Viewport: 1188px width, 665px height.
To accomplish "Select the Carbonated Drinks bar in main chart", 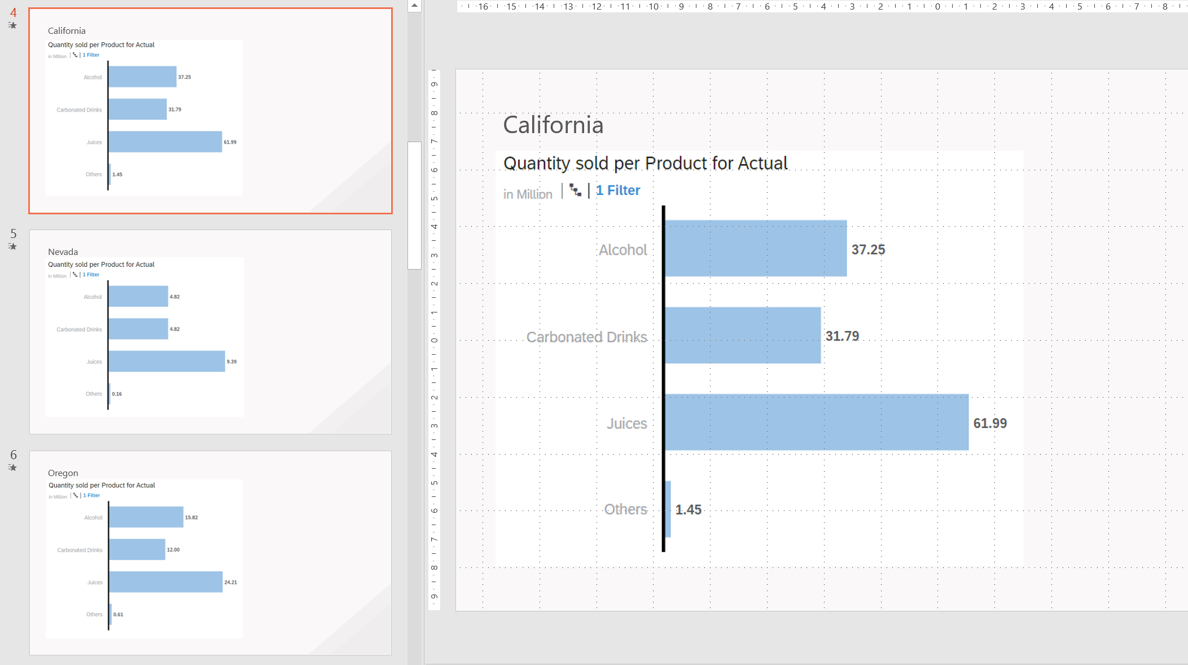I will point(743,335).
